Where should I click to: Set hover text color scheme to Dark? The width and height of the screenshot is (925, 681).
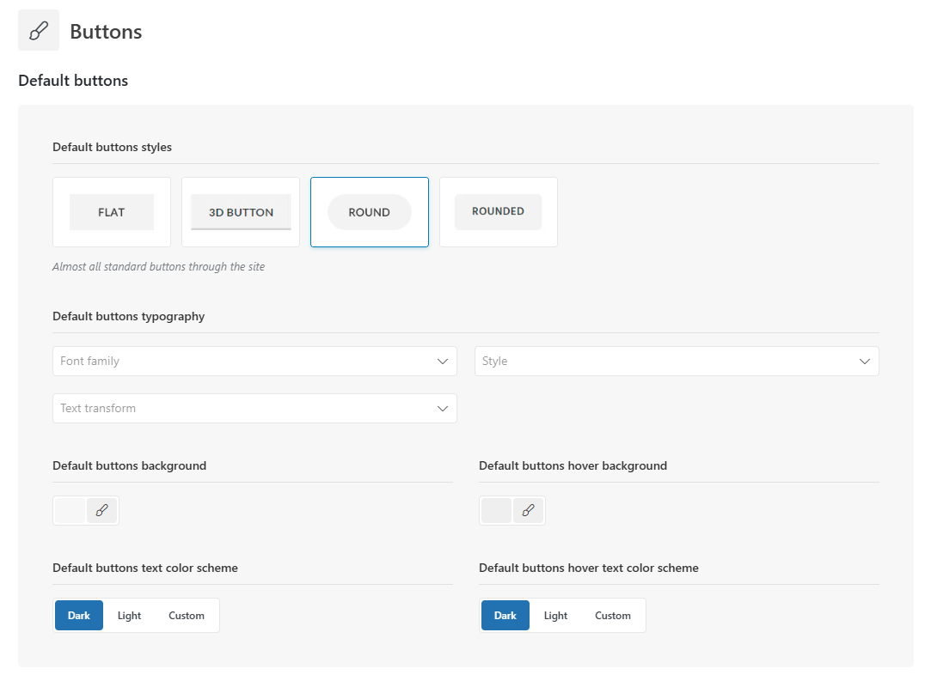pos(505,616)
